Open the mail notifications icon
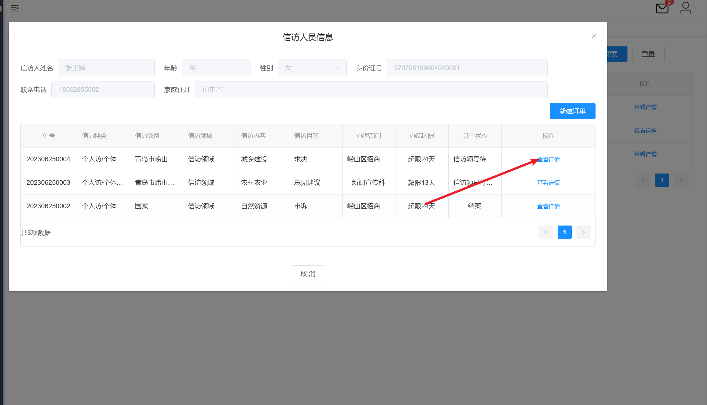The image size is (707, 405). (662, 8)
